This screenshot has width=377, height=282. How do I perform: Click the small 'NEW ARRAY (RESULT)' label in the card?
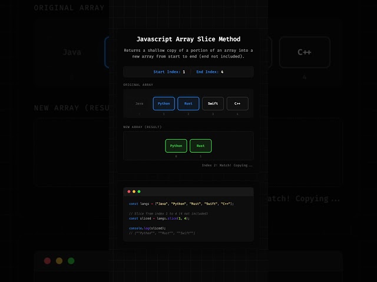(143, 127)
